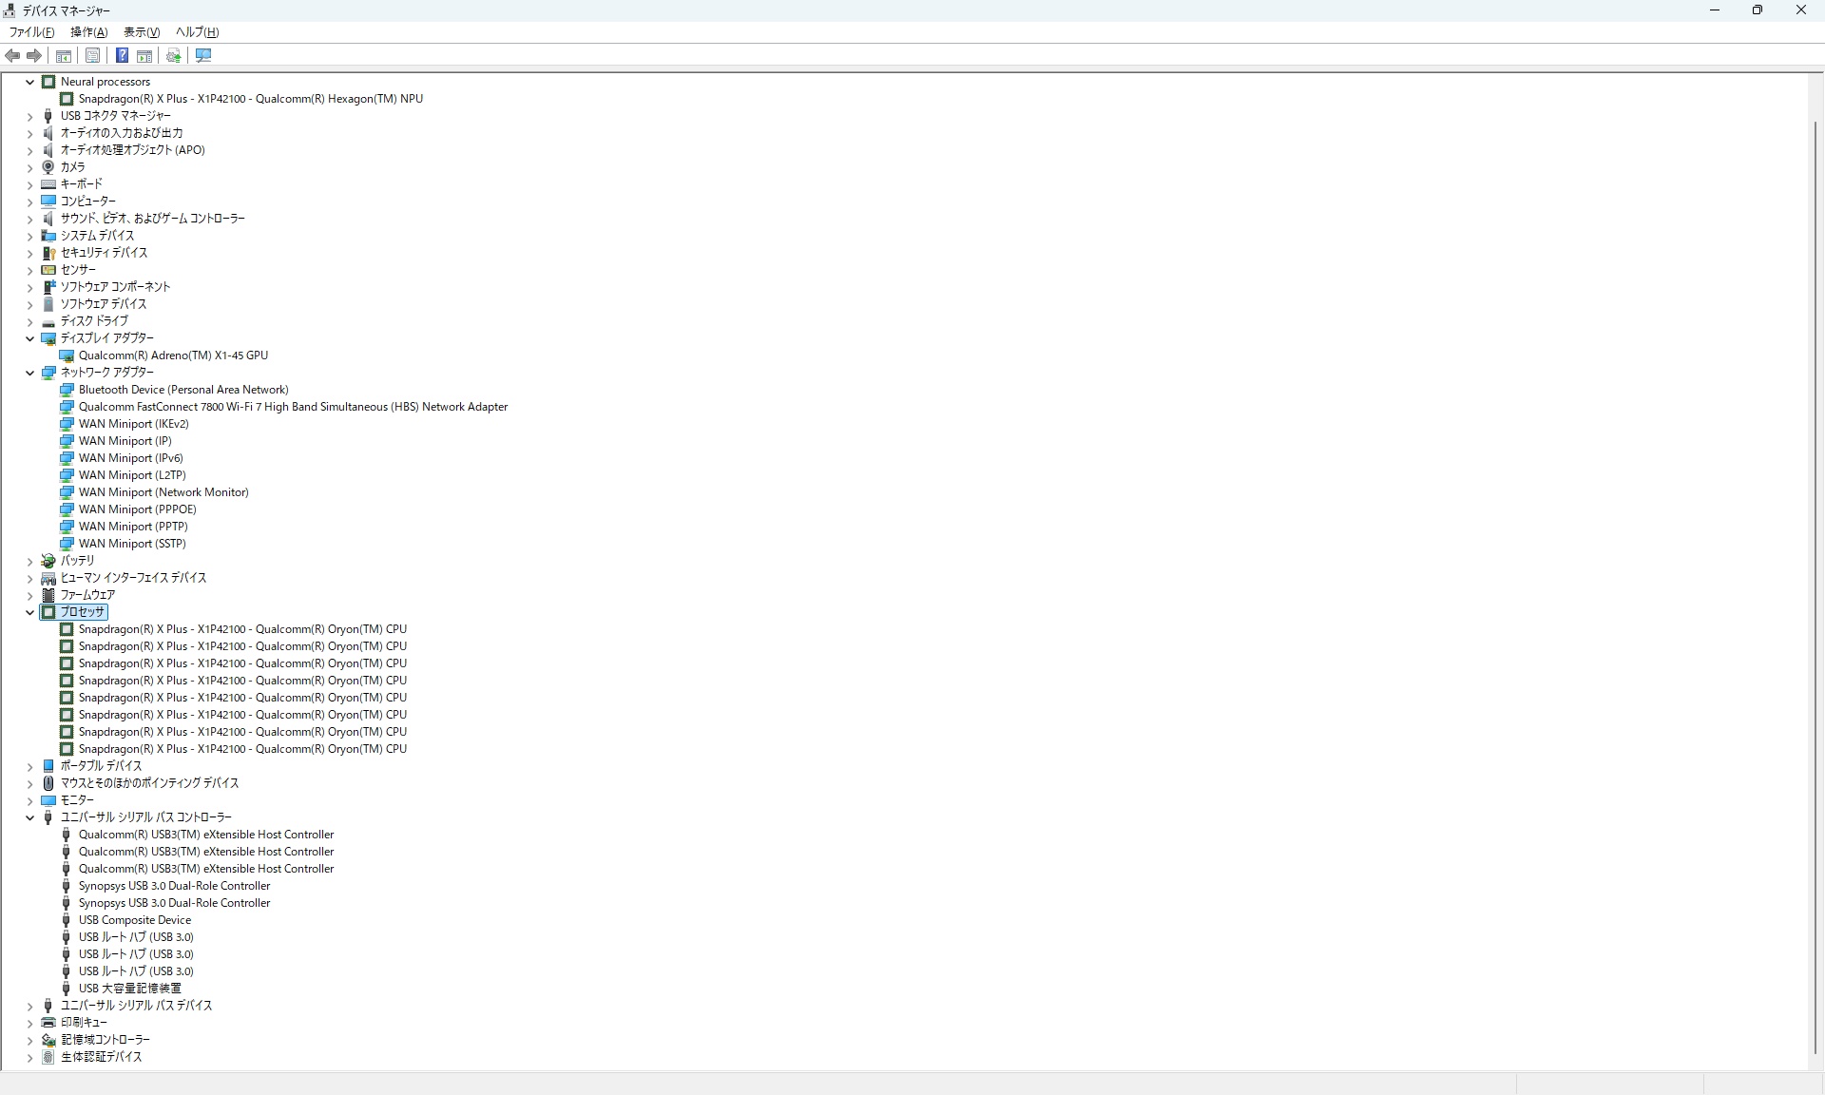Viewport: 1825px width, 1095px height.
Task: Expand the カメラ category
Action: (x=29, y=168)
